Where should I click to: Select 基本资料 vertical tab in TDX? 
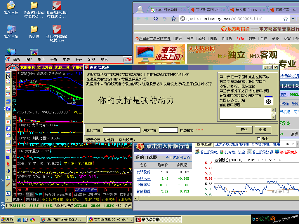click(x=14, y=123)
